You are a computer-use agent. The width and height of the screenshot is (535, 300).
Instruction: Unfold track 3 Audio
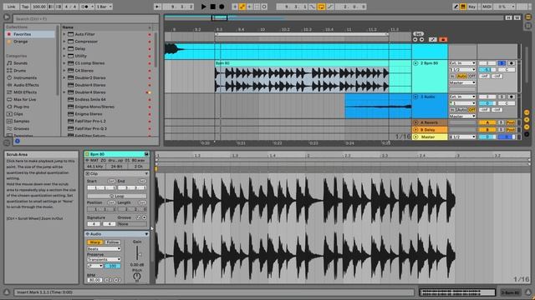(415, 97)
